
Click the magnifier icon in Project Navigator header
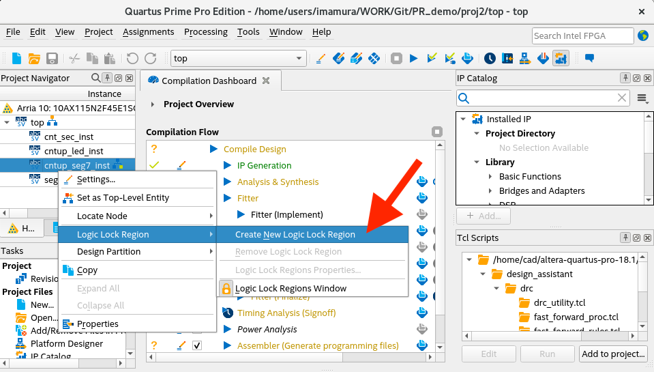pyautogui.click(x=95, y=78)
